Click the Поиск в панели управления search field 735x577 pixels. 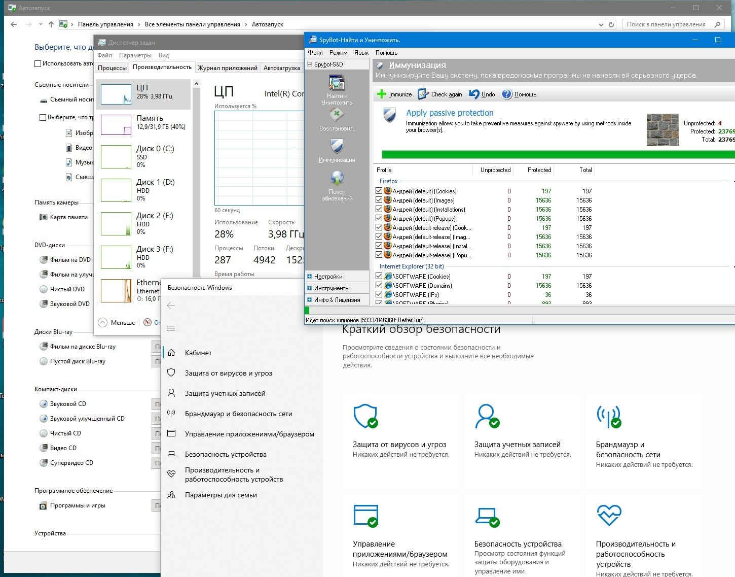coord(673,24)
